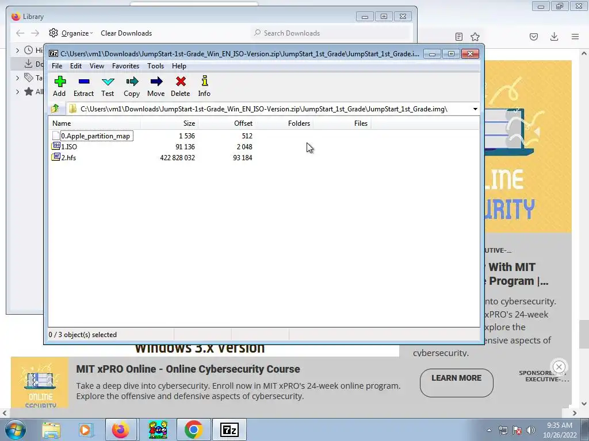Open MIT xPRO Online Cybersecurity Course link
This screenshot has width=589, height=441.
(x=188, y=369)
